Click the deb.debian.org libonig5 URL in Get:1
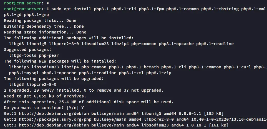 click(54, 113)
